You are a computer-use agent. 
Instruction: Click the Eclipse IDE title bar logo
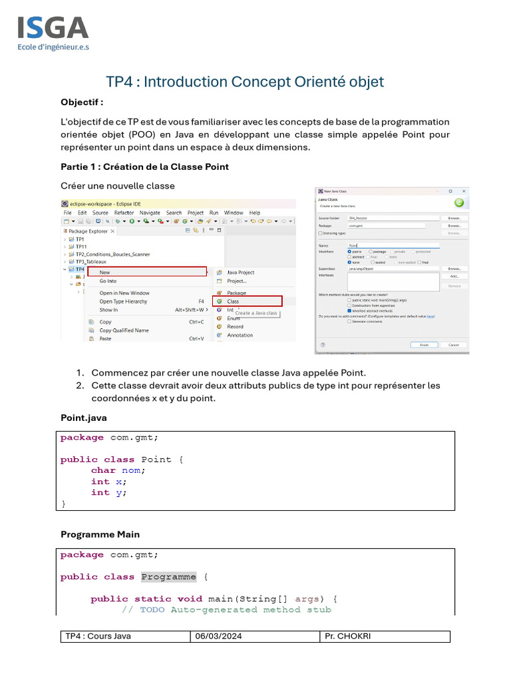tap(65, 204)
